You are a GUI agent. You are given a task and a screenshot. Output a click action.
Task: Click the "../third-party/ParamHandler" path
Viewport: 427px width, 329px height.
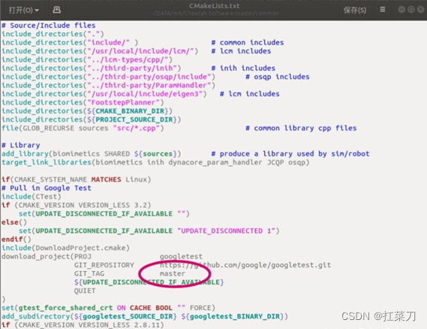[149, 86]
